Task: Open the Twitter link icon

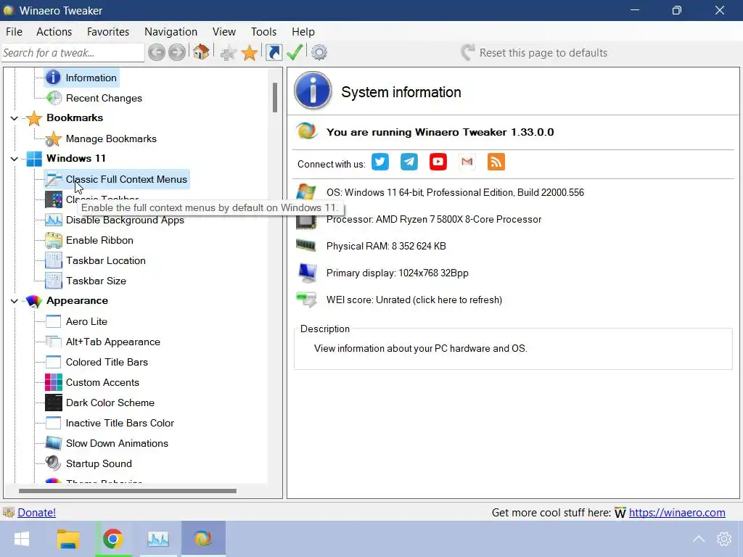Action: point(380,162)
